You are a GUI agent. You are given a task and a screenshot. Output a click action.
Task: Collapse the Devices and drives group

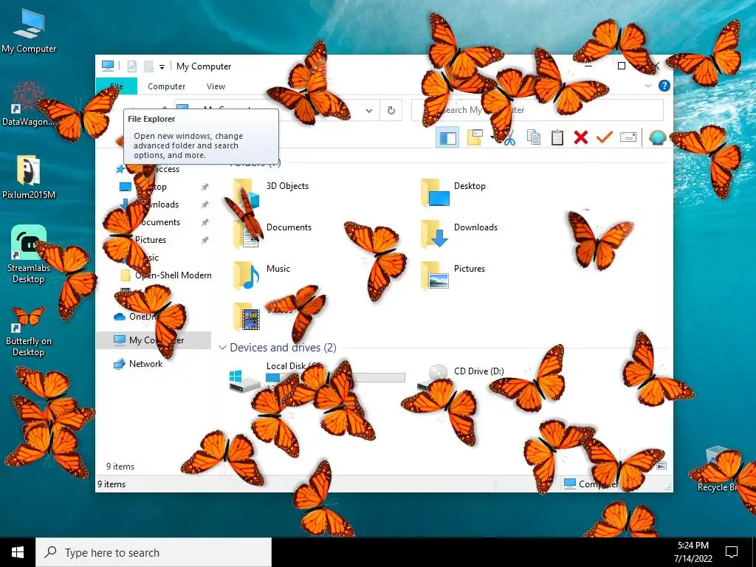point(222,348)
